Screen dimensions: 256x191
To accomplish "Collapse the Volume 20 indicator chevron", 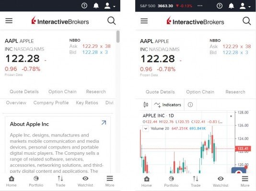I will 146,128.
